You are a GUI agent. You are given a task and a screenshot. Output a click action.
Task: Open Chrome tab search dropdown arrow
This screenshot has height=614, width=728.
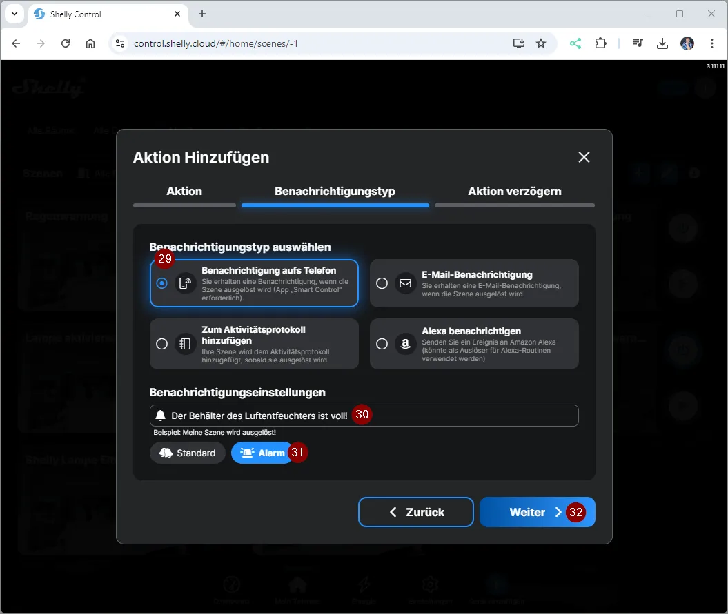[14, 14]
